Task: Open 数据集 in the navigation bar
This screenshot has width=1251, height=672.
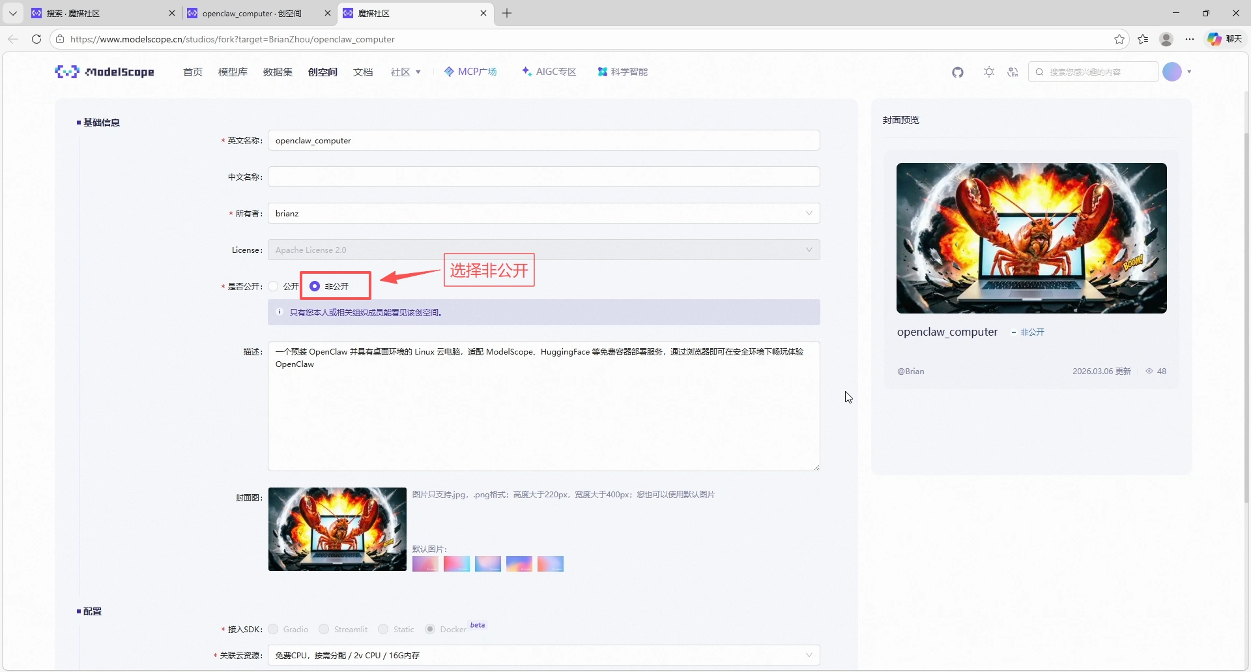Action: tap(278, 72)
